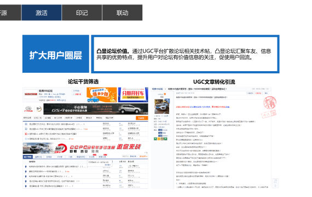
Task: Select the 论坛干货筛选 heading
Action: 83,82
